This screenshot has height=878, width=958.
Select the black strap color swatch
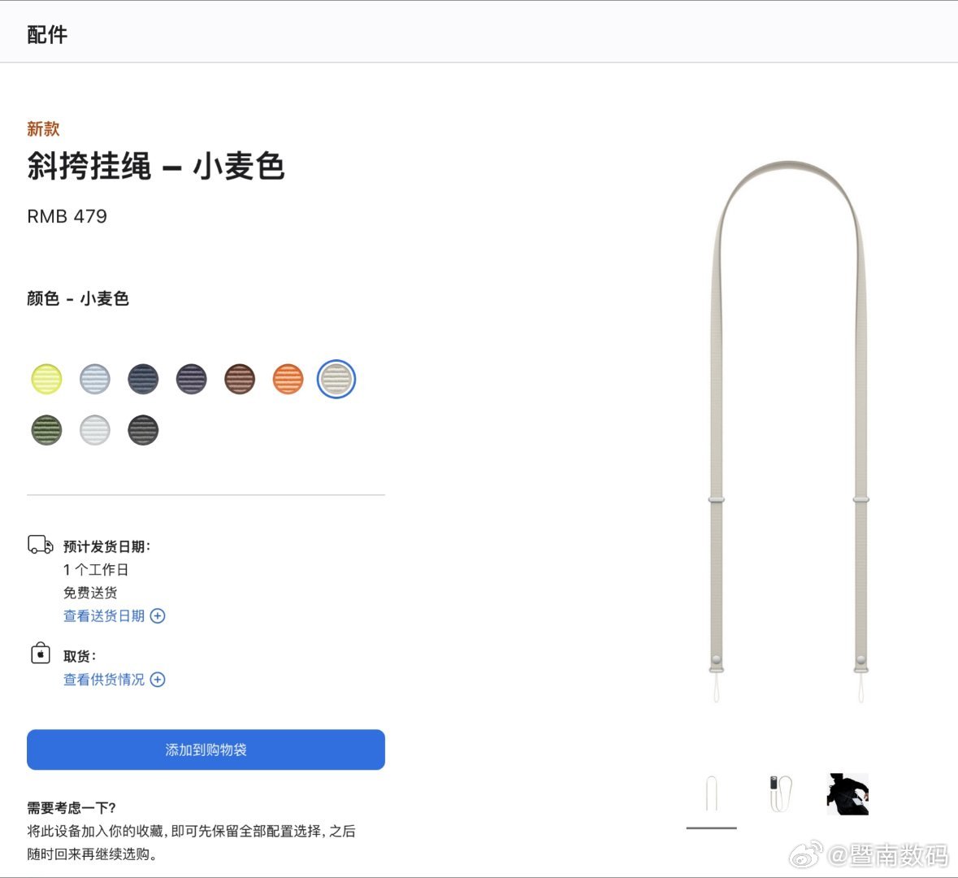(x=143, y=430)
